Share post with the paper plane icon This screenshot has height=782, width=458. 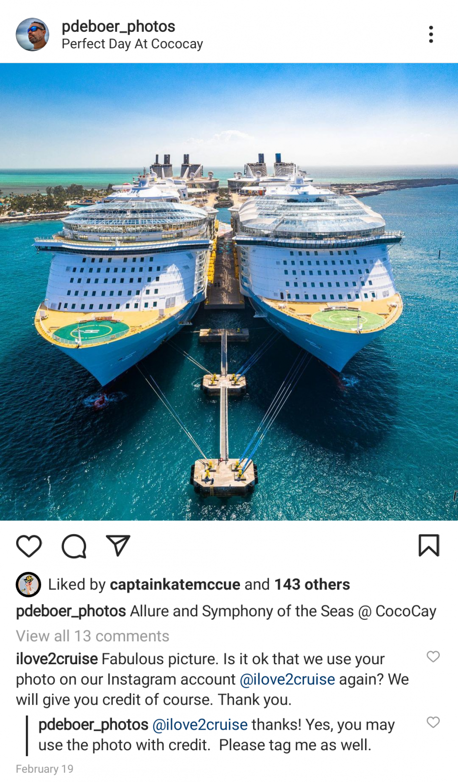[x=118, y=545]
